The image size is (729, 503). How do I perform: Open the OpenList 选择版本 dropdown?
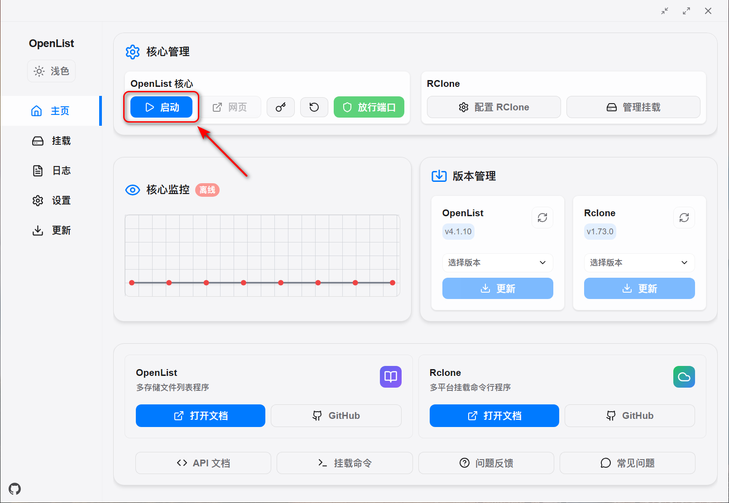(497, 263)
